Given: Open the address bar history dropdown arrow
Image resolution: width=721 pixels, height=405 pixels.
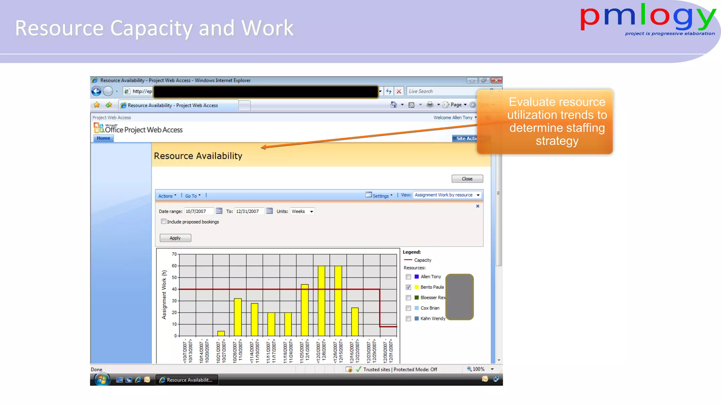Looking at the screenshot, I should (x=380, y=91).
